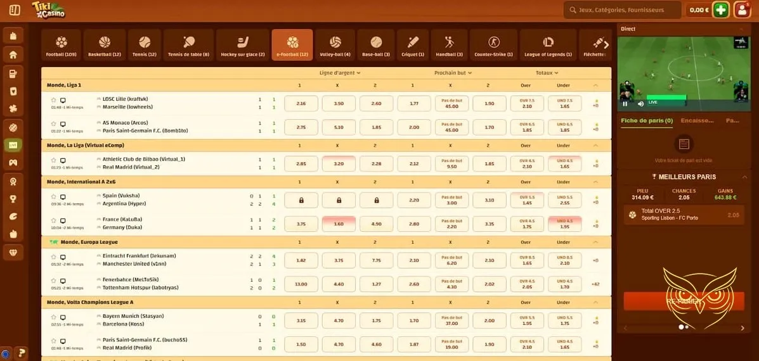
Task: Select the LIVE icon in sidebar
Action: (x=13, y=145)
